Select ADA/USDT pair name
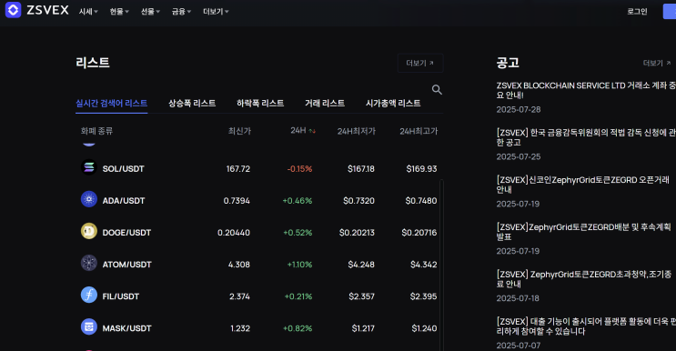This screenshot has width=676, height=351. [124, 201]
